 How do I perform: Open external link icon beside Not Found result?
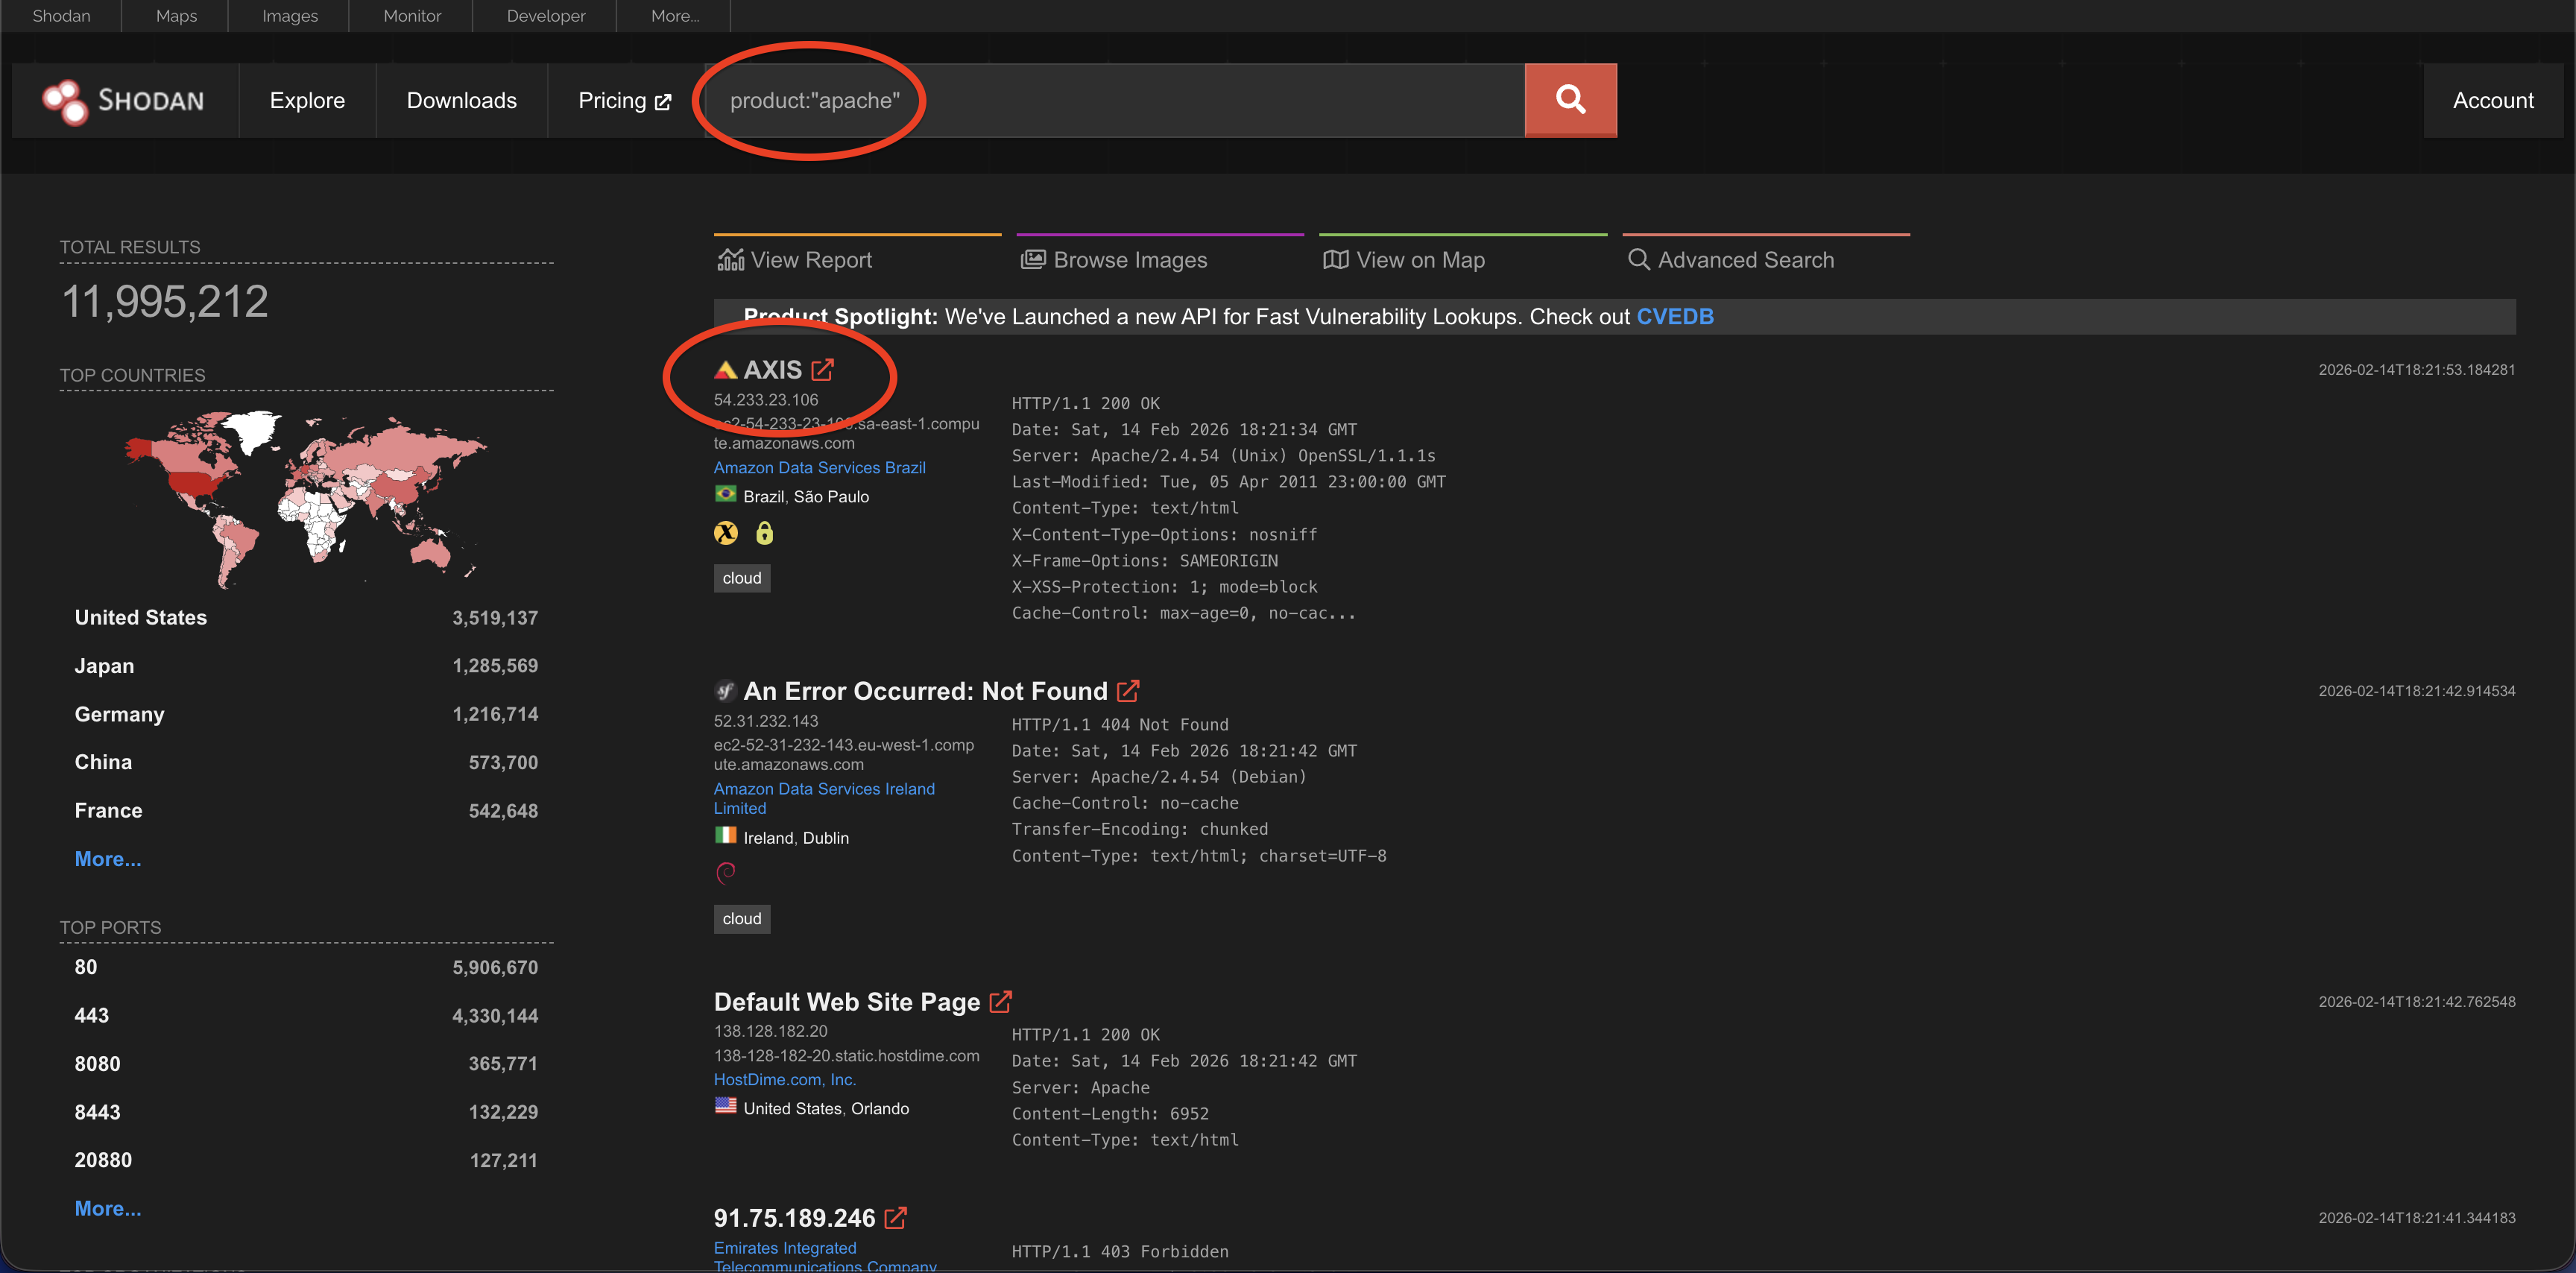coord(1127,691)
